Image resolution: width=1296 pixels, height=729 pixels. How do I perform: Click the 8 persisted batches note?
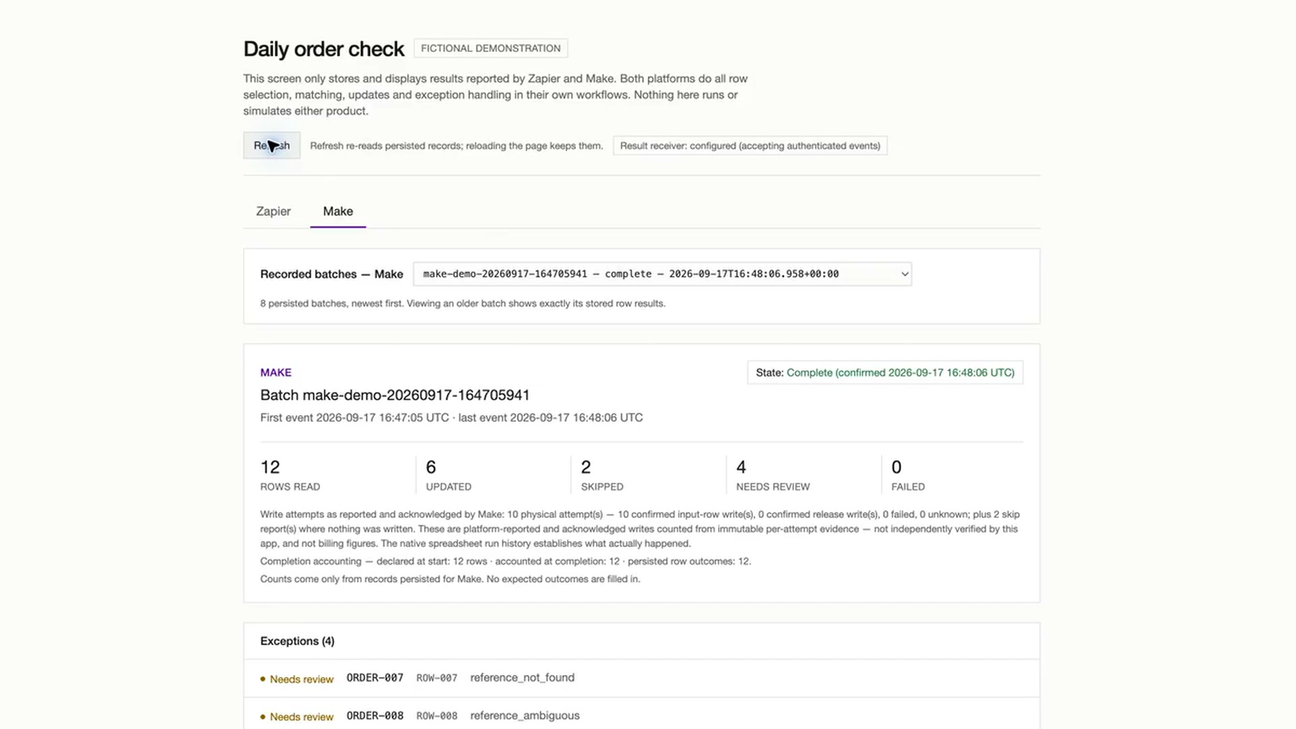463,304
